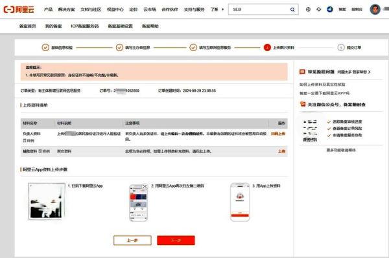Open the 示例 icon beside 辅助资料
Screen dimensions: 389x258
coord(40,151)
